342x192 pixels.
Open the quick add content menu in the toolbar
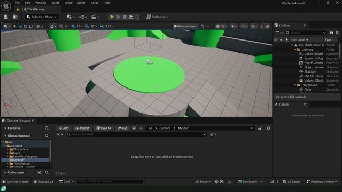[71, 17]
